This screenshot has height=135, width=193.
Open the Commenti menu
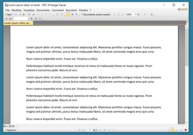pos(58,10)
